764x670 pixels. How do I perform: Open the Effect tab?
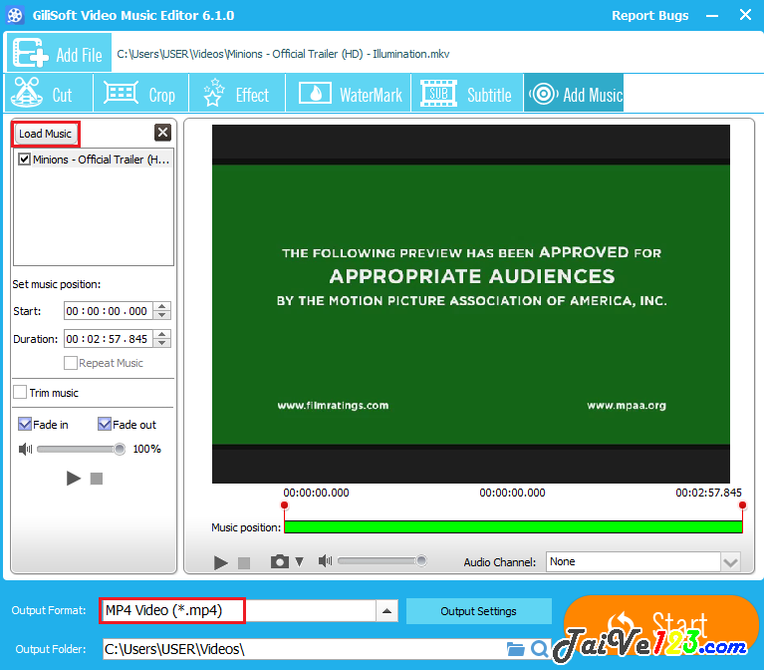237,93
